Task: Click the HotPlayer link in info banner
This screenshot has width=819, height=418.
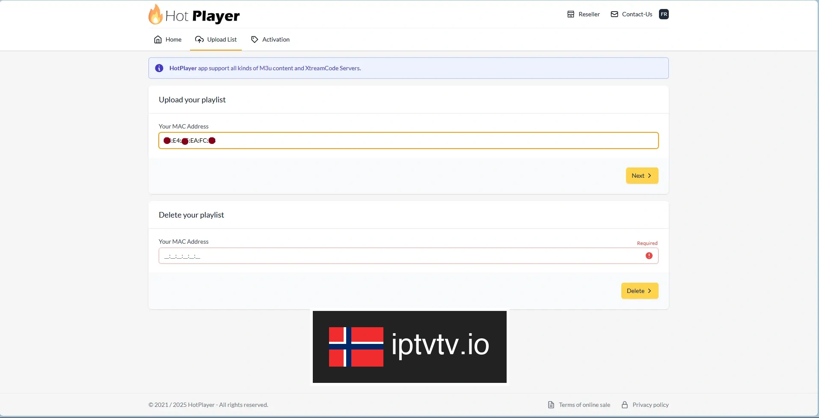Action: click(183, 68)
